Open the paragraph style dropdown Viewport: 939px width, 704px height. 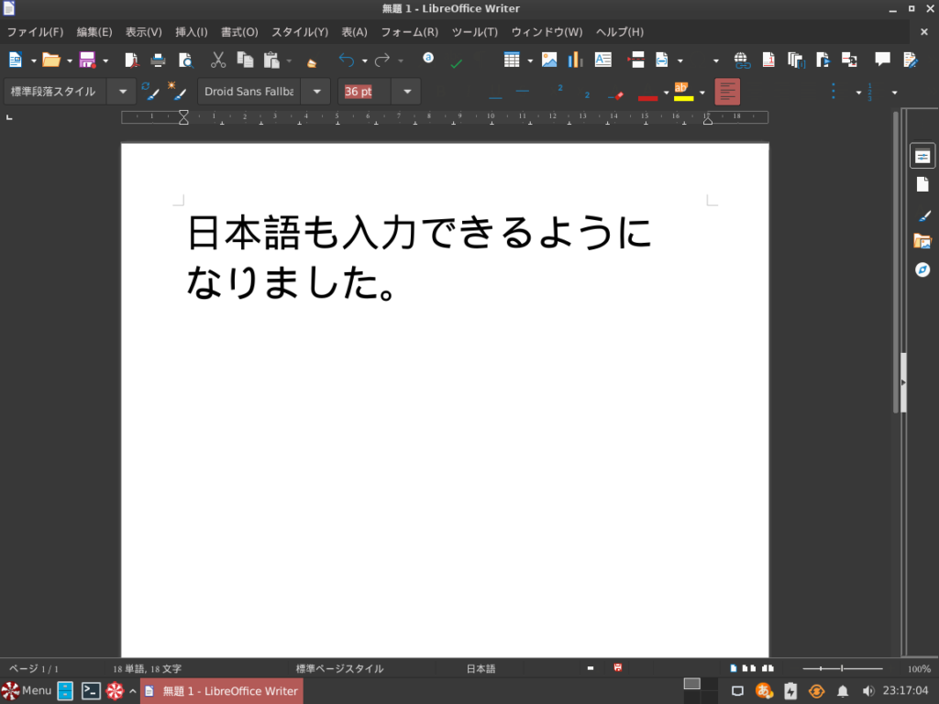click(121, 91)
